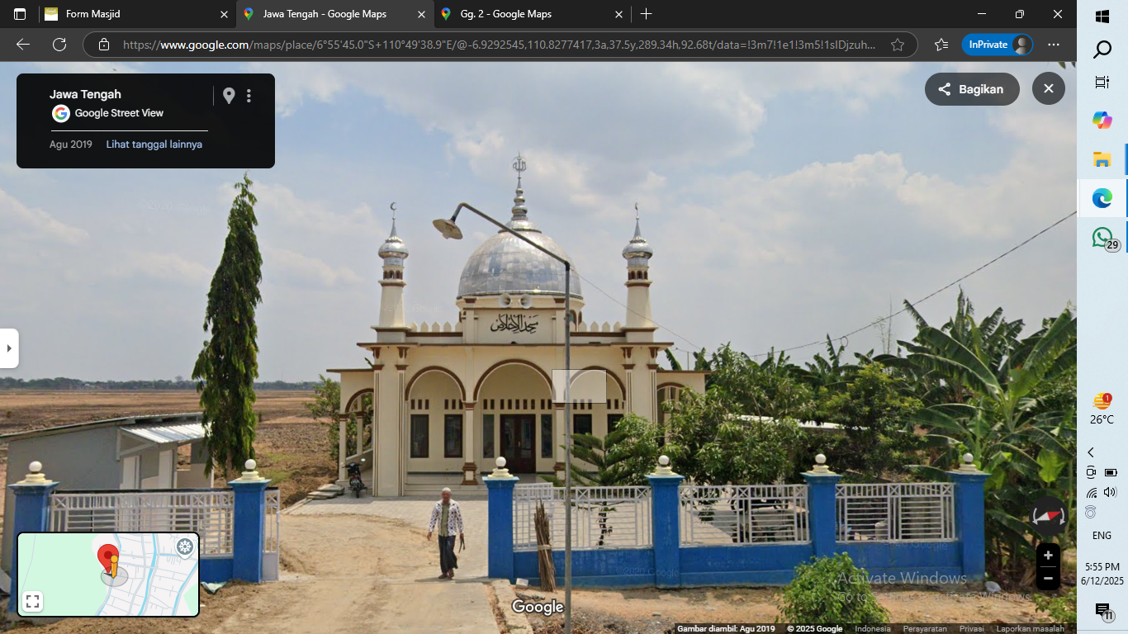Zoom out with the minus button
Screen dimensions: 1128x634
coord(1048,578)
